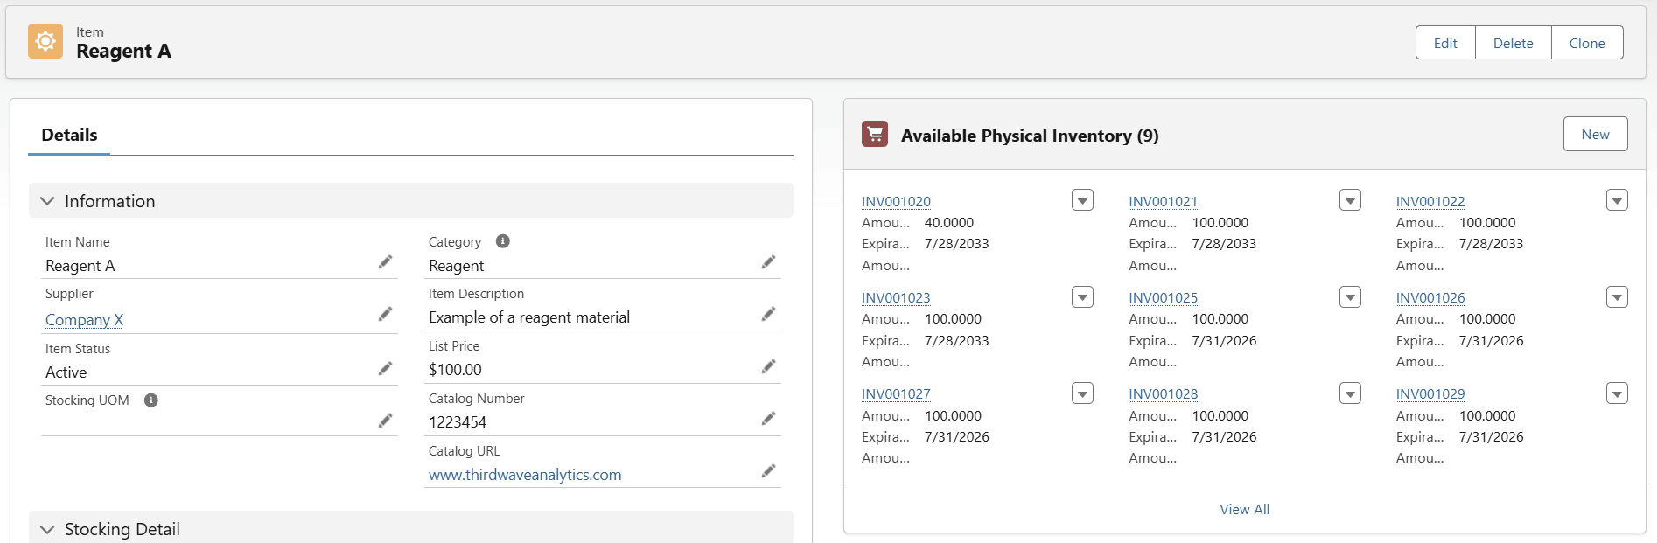
Task: Create New physical inventory record
Action: (x=1596, y=134)
